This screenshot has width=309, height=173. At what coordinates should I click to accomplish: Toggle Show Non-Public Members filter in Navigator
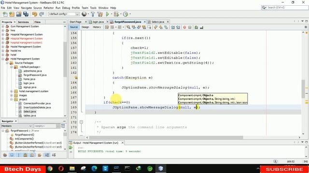(x=26, y=155)
